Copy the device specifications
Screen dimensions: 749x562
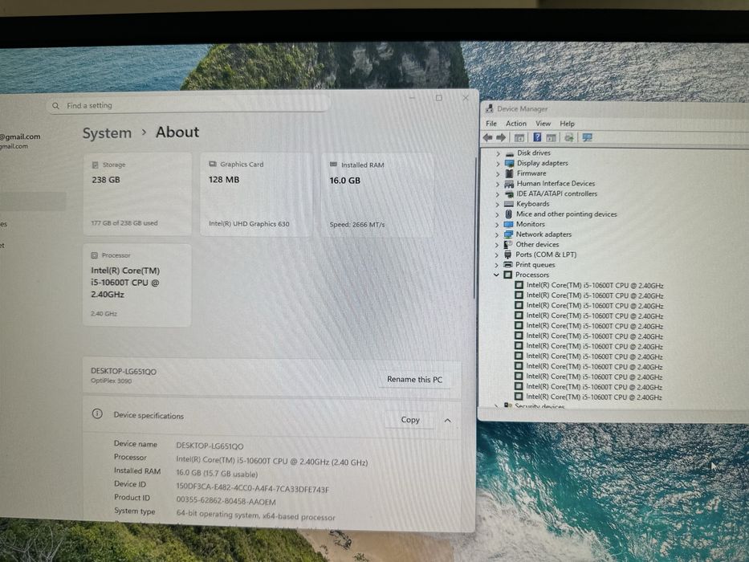pos(410,420)
